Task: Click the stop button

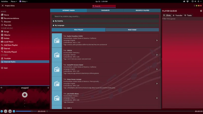Action: coord(10,111)
